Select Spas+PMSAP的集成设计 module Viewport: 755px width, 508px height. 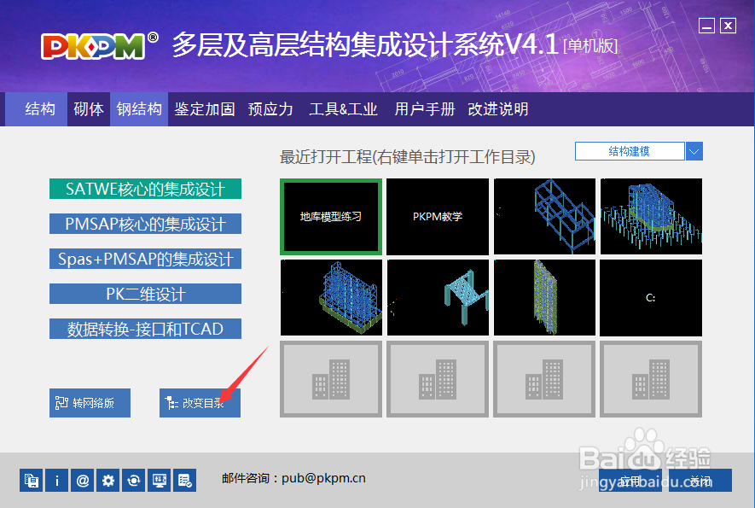pyautogui.click(x=145, y=259)
